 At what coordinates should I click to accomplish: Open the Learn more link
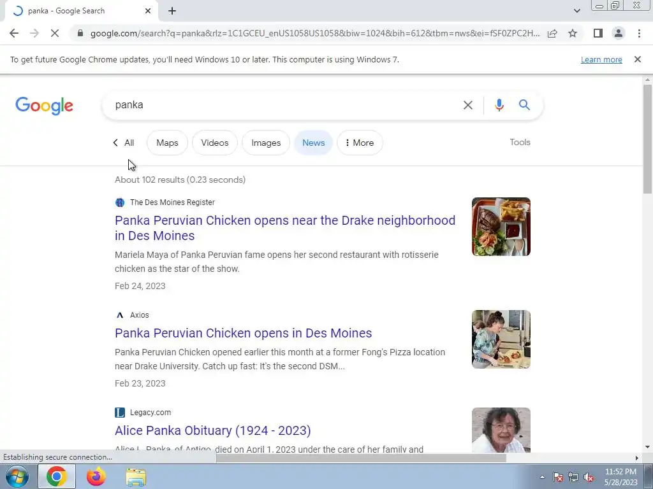tap(601, 59)
